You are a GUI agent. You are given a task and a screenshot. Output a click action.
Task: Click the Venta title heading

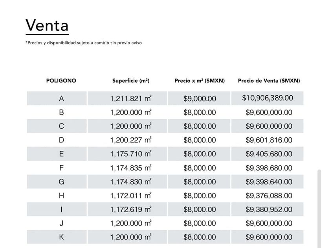point(47,26)
